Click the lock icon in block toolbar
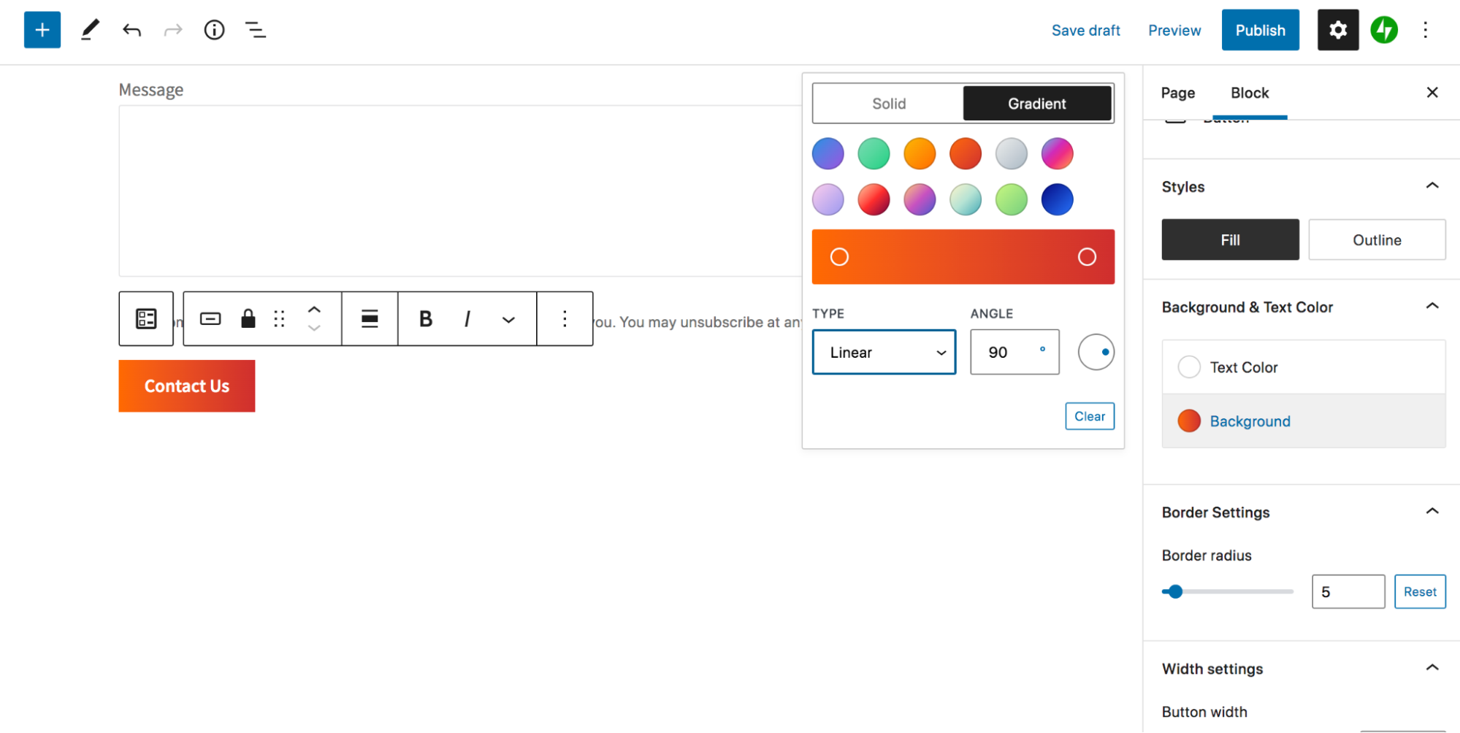 click(248, 318)
